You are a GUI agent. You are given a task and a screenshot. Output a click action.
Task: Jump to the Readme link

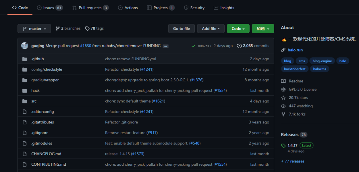(293, 81)
